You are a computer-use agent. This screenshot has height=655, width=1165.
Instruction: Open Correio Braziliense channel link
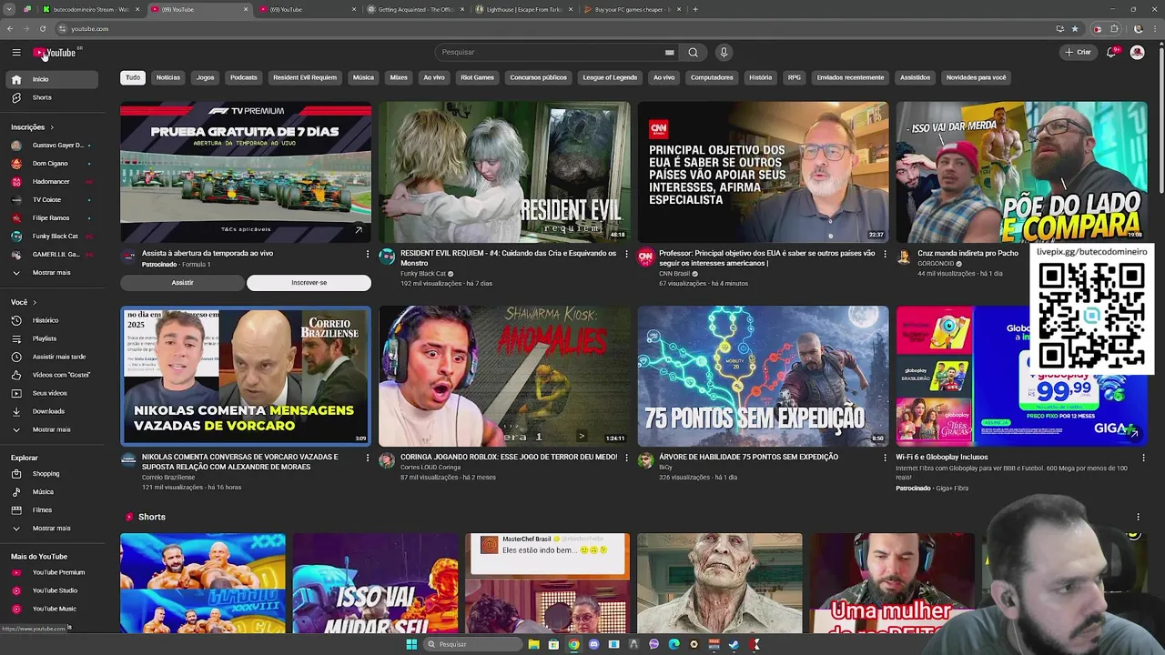coord(168,477)
